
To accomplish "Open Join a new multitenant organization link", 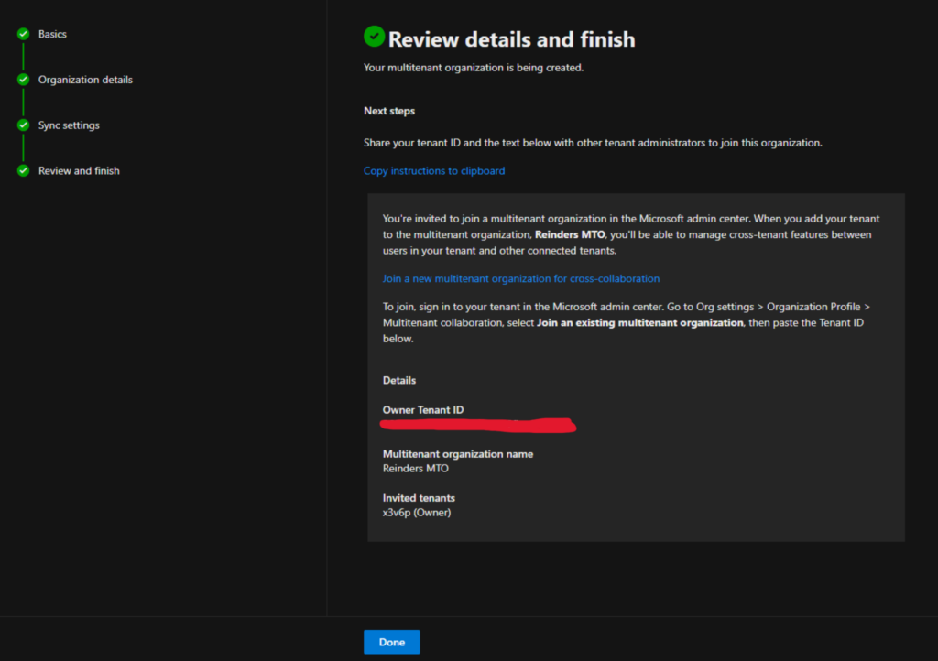I will coord(521,278).
